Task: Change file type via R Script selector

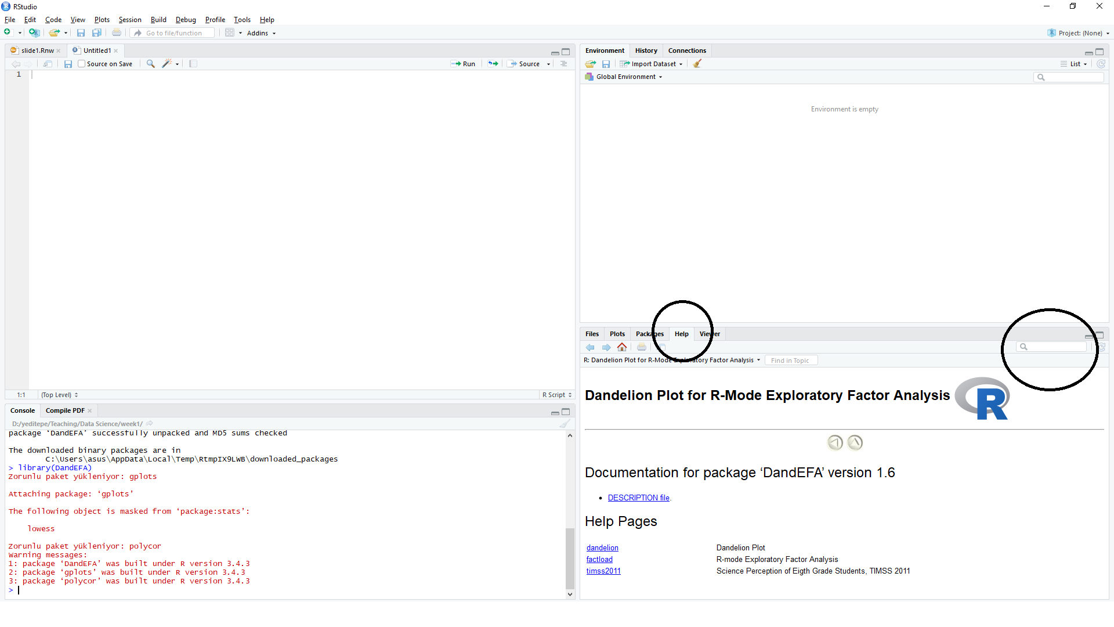Action: (557, 395)
